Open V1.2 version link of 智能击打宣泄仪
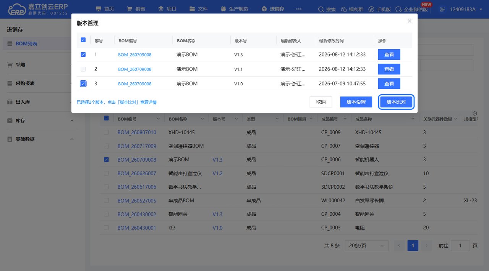The height and width of the screenshot is (271, 489). pyautogui.click(x=217, y=173)
